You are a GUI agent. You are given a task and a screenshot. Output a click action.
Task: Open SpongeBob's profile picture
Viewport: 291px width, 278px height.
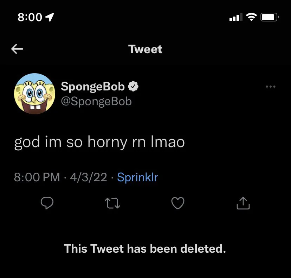[x=35, y=94]
